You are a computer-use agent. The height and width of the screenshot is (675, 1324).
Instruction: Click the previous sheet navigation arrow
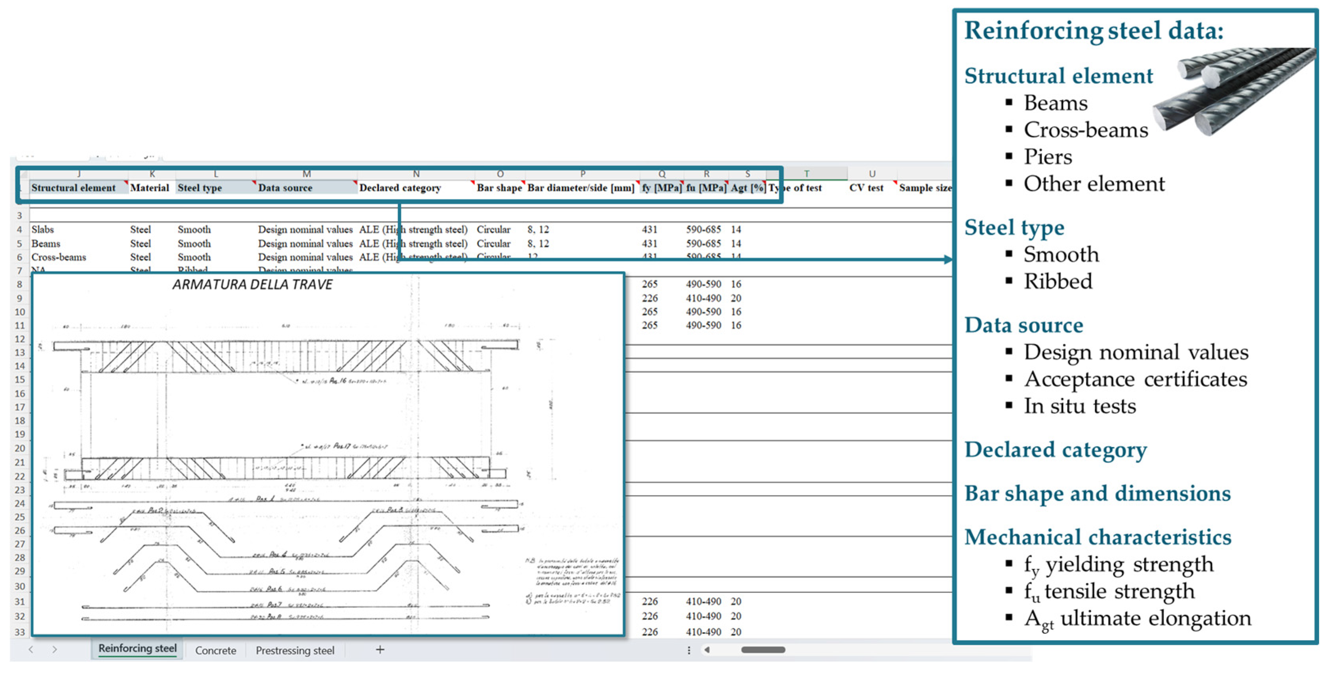point(31,650)
